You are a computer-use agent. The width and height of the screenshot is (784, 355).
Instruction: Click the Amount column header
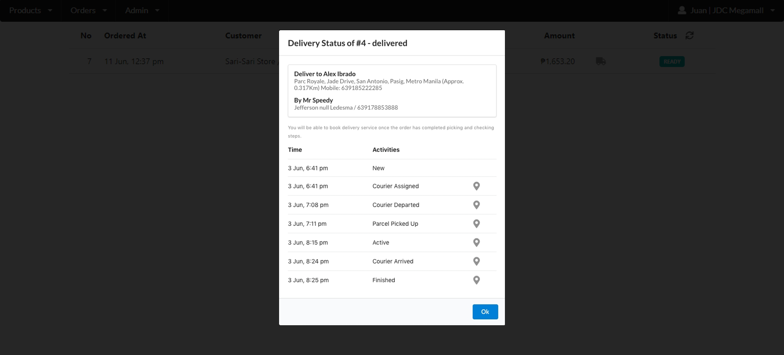coord(559,36)
